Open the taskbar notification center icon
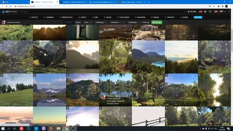The image size is (233, 131). 228,128
